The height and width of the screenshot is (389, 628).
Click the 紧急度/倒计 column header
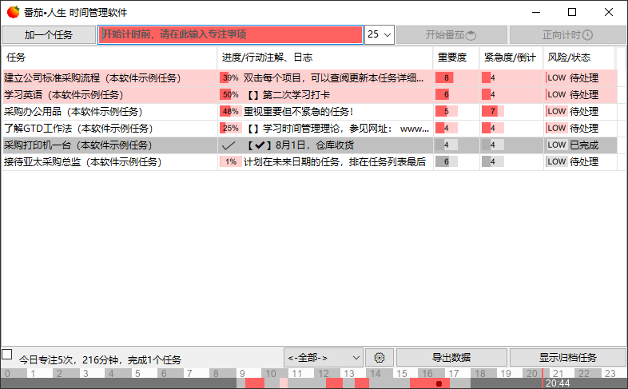click(x=511, y=58)
